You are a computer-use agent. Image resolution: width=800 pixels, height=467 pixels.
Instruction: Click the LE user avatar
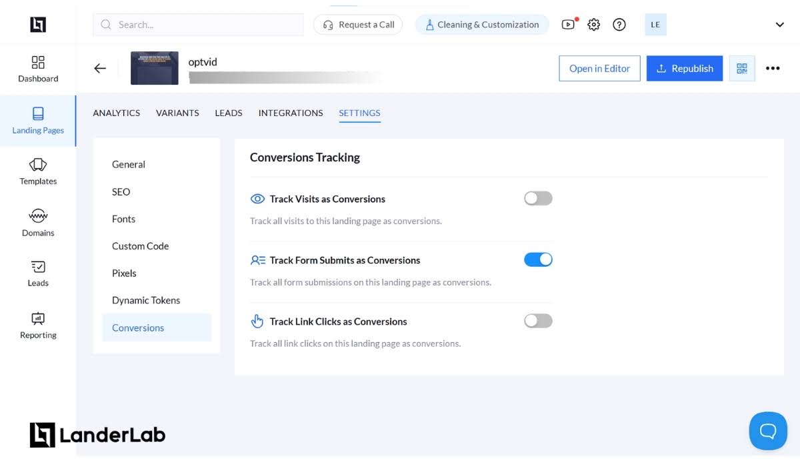click(x=655, y=25)
